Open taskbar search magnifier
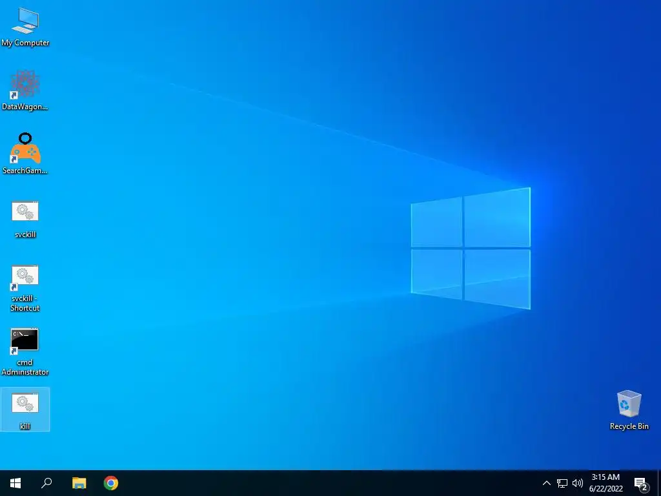Viewport: 661px width, 496px height. 46,483
